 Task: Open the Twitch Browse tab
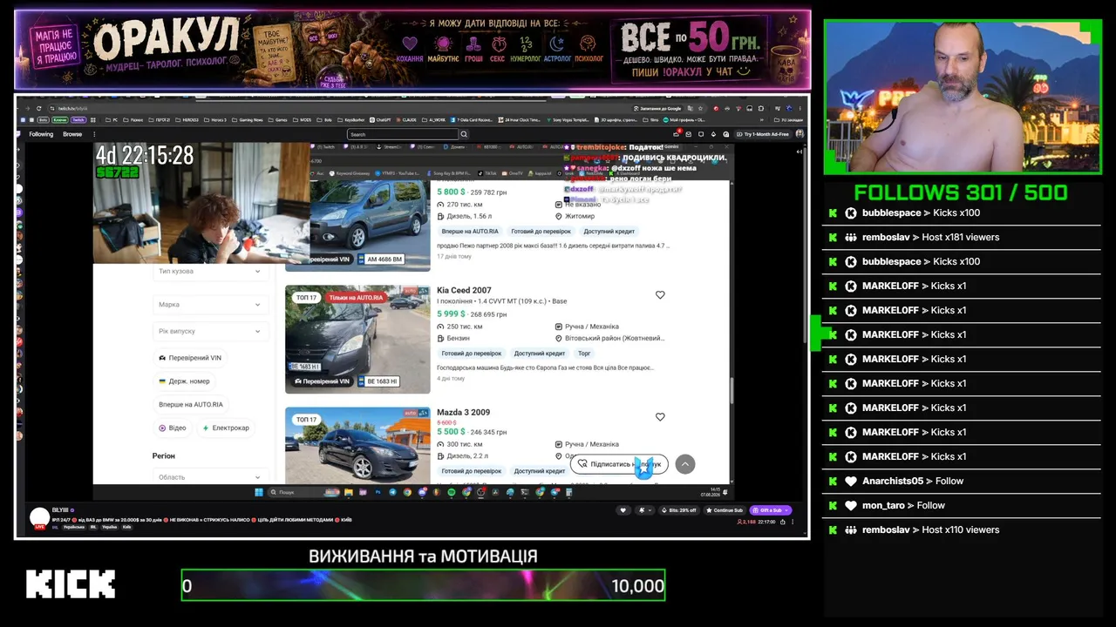coord(72,134)
